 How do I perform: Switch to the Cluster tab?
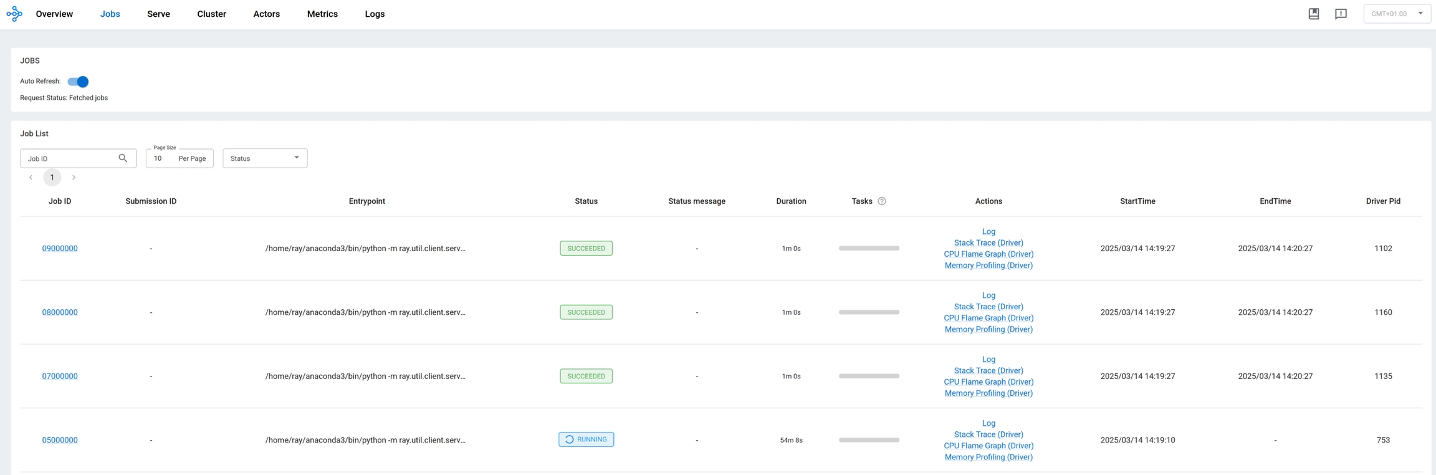pyautogui.click(x=211, y=14)
